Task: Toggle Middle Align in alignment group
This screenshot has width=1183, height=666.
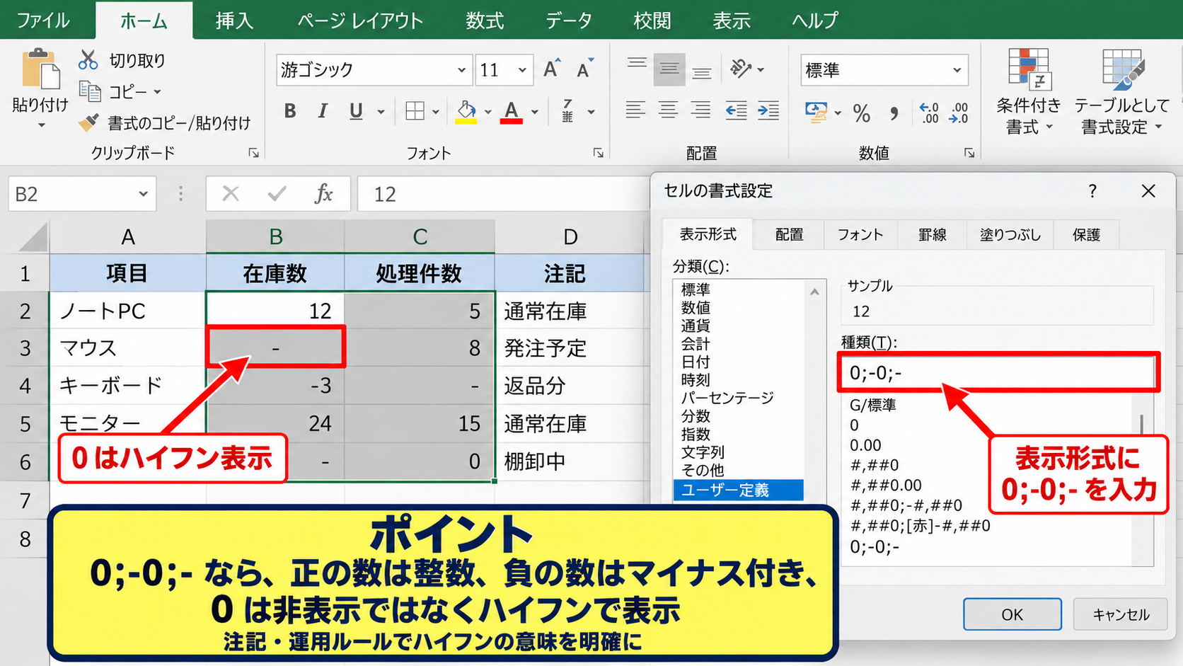Action: tap(669, 69)
